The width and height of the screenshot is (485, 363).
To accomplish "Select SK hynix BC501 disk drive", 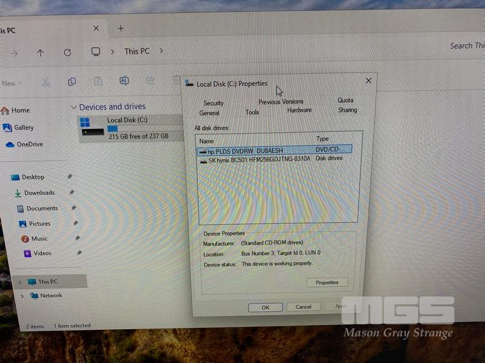I will coord(259,159).
